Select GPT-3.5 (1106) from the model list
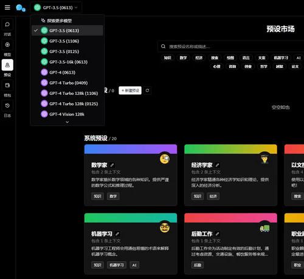 pos(67,41)
